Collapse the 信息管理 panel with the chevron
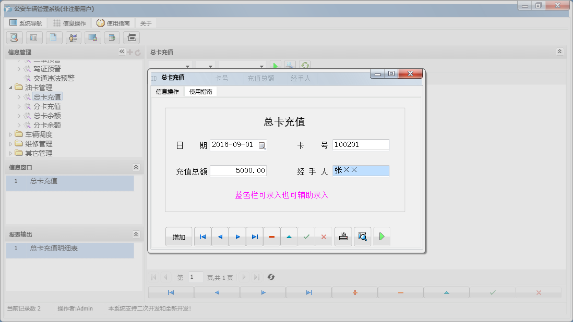 pyautogui.click(x=121, y=52)
